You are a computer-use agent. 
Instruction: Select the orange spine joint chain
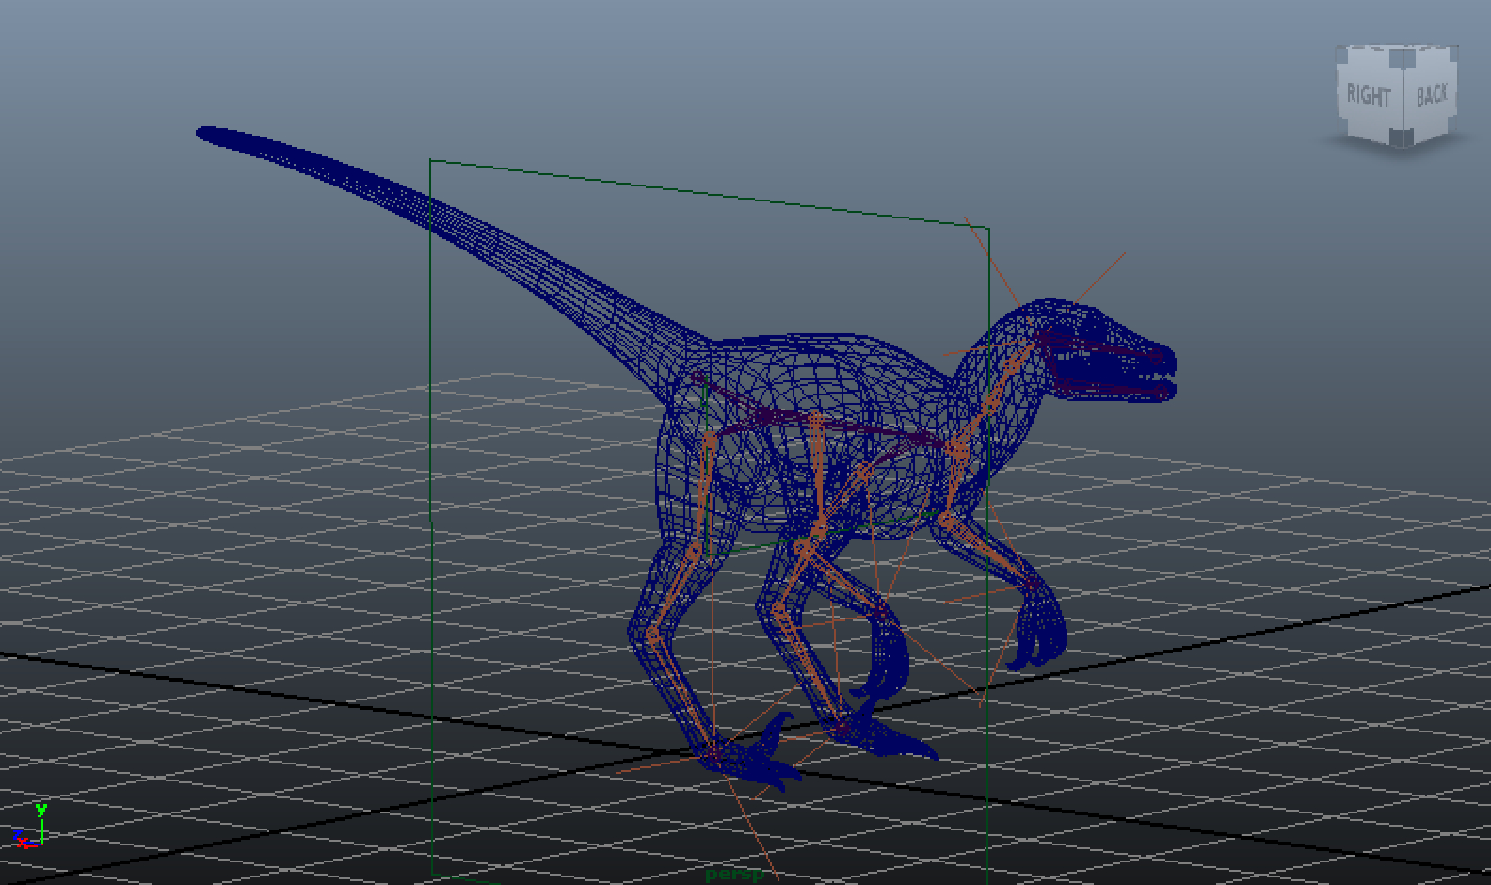pos(828,424)
